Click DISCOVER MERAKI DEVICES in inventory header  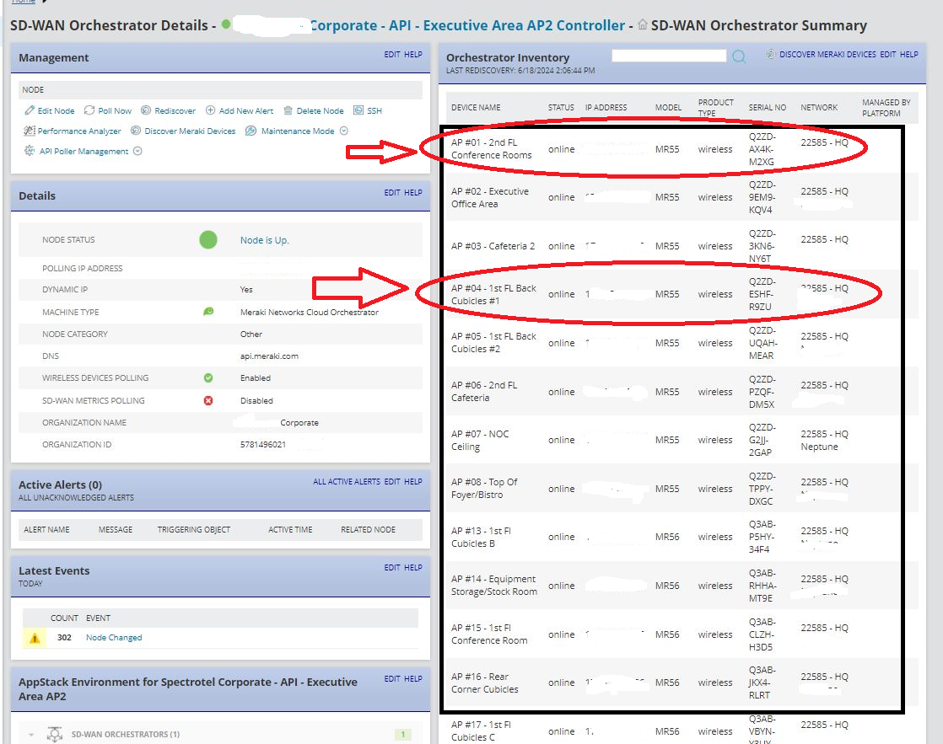click(x=827, y=55)
